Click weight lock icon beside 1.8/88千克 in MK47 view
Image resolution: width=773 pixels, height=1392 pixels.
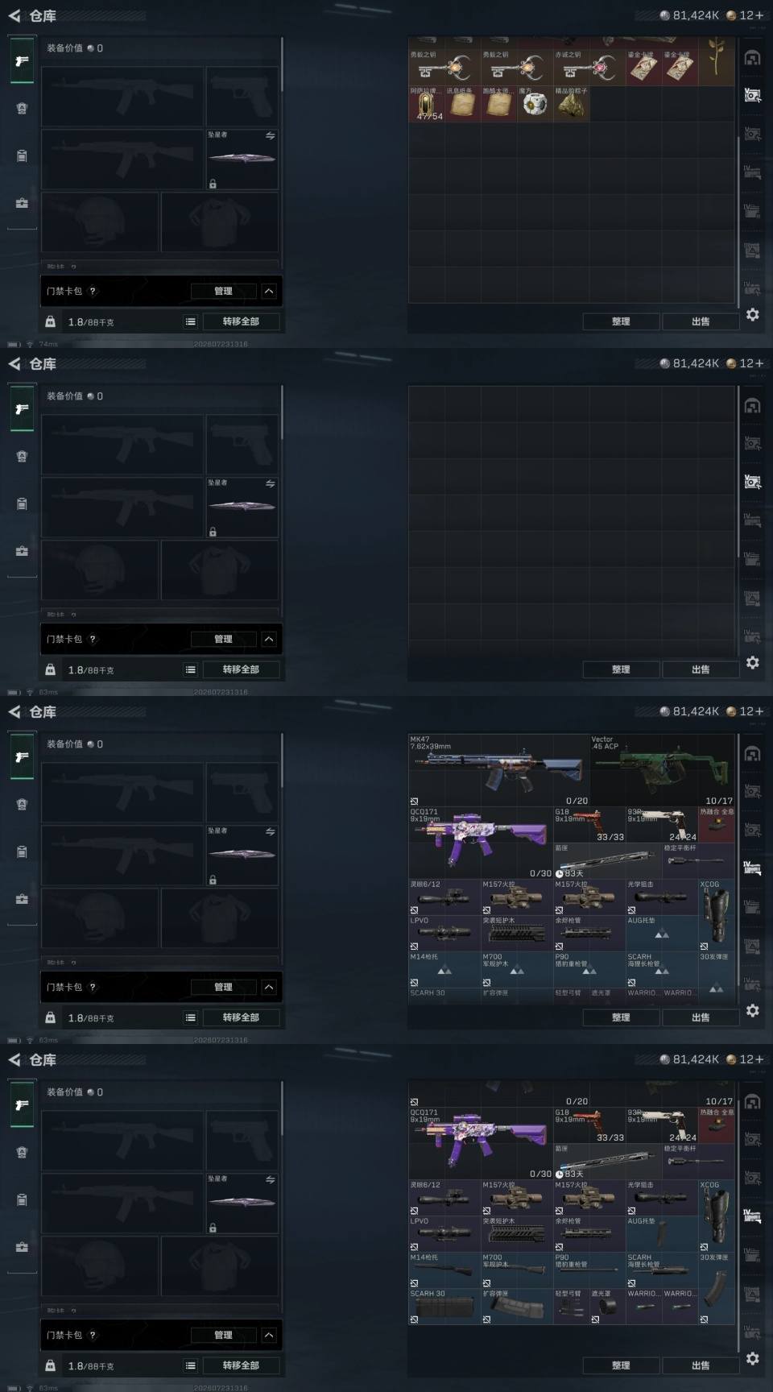point(51,1017)
